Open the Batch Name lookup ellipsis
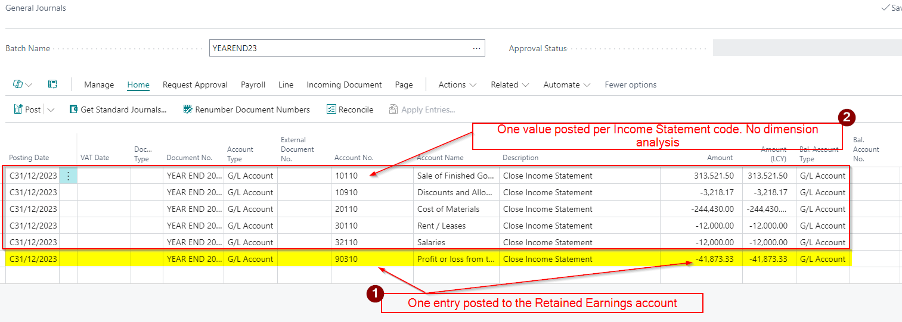 476,48
